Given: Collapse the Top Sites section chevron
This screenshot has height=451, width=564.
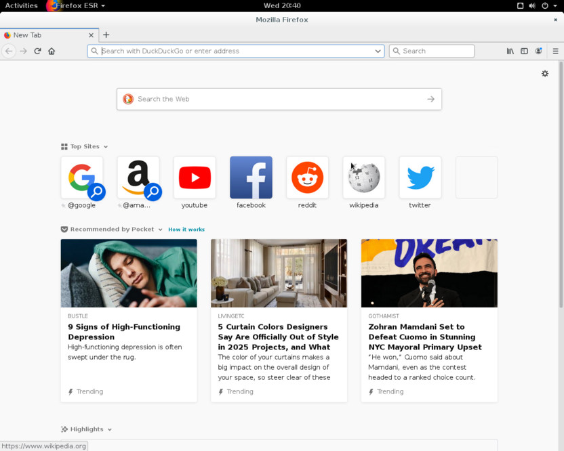Looking at the screenshot, I should click(x=106, y=147).
